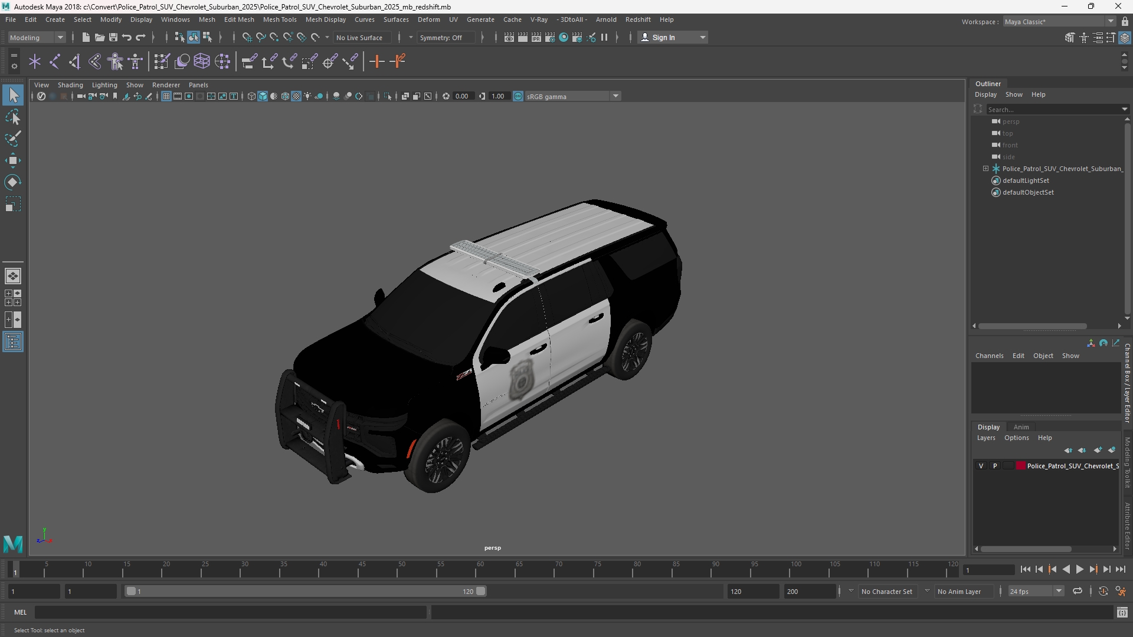Open the Channels menu in Channel Box
Screen dimensions: 1133x637
click(x=989, y=356)
